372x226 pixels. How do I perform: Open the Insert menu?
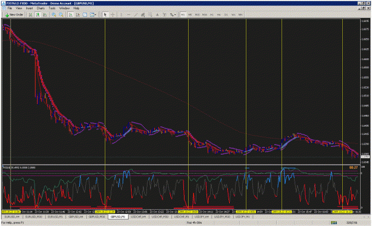(x=29, y=8)
